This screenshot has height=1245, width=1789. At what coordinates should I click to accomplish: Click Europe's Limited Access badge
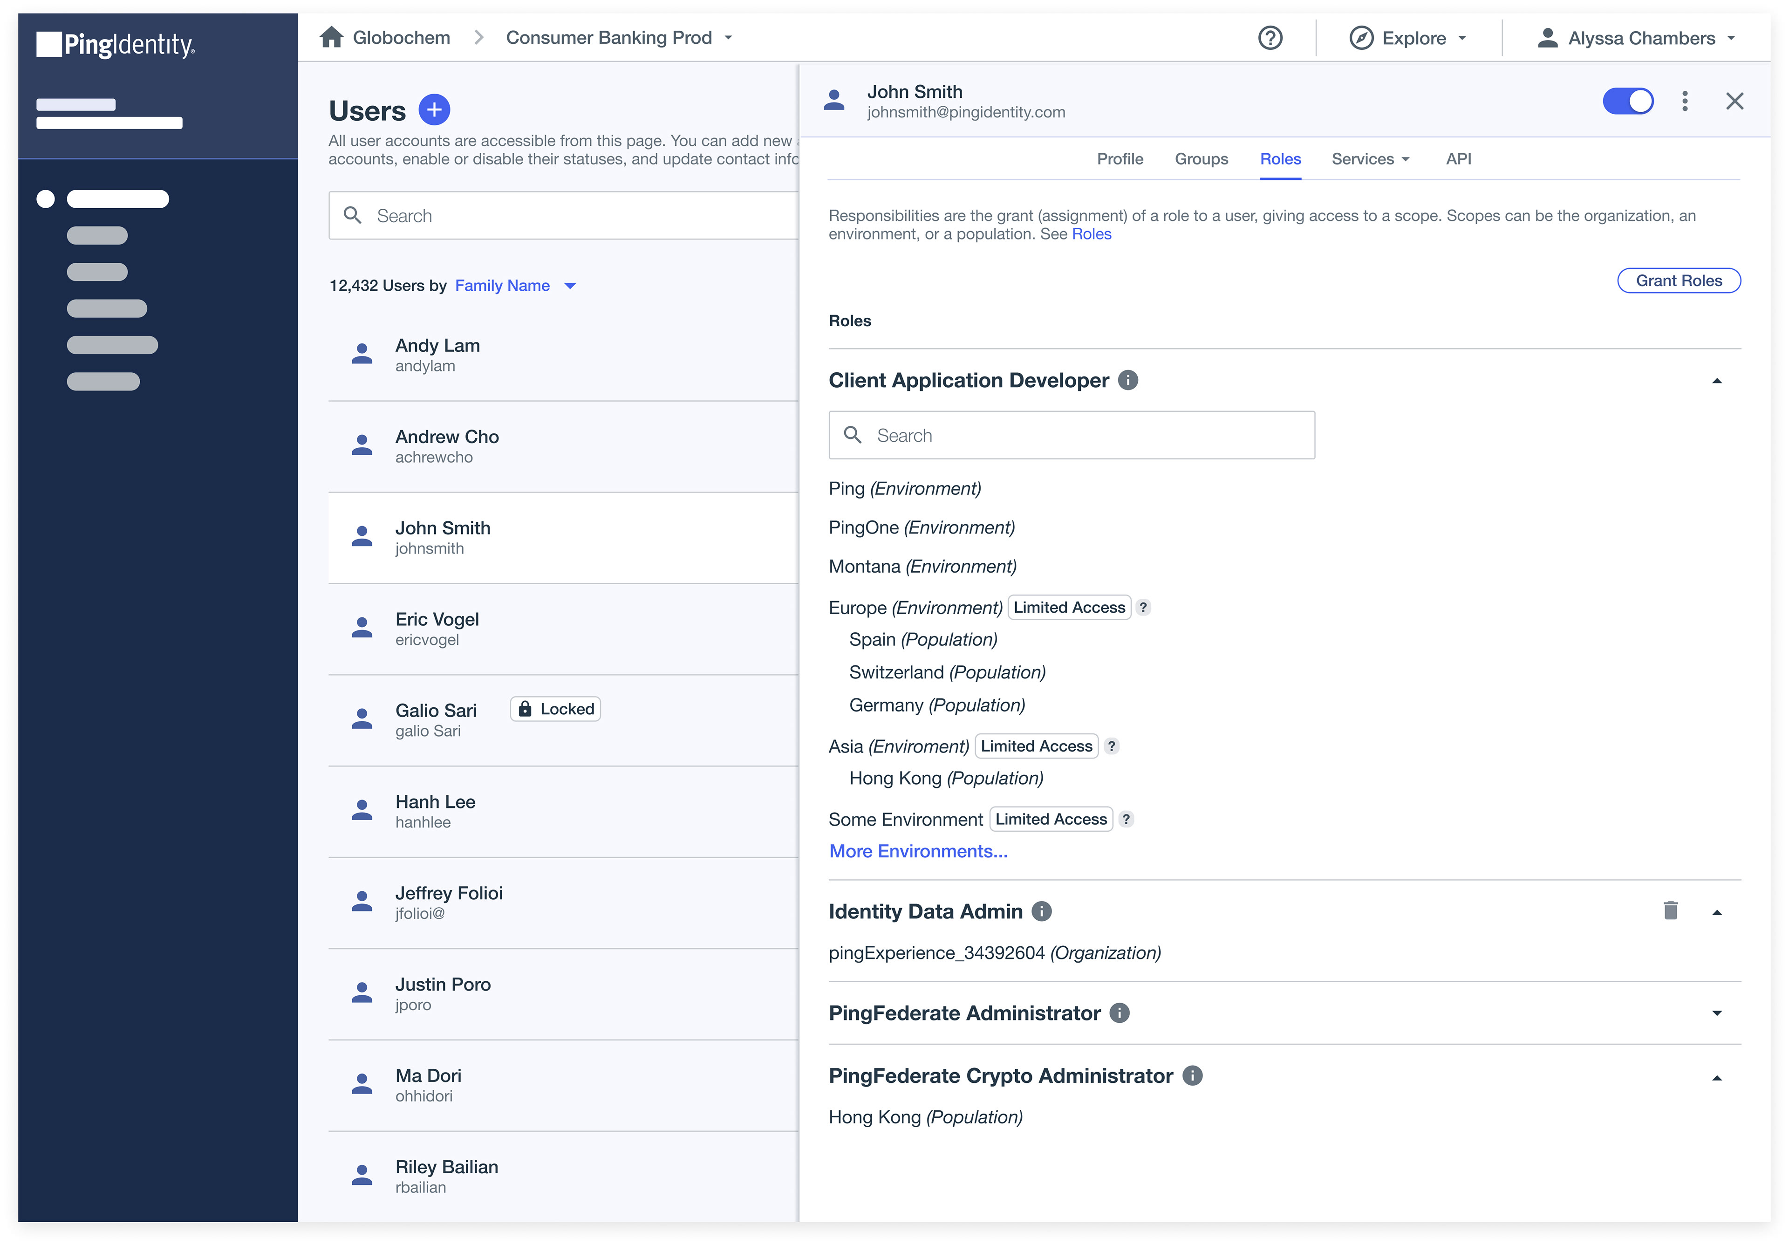click(x=1069, y=608)
